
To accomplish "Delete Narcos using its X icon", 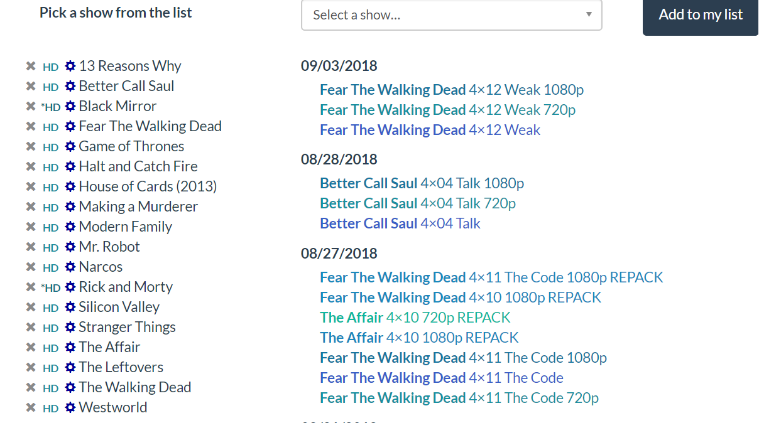I will pyautogui.click(x=30, y=267).
